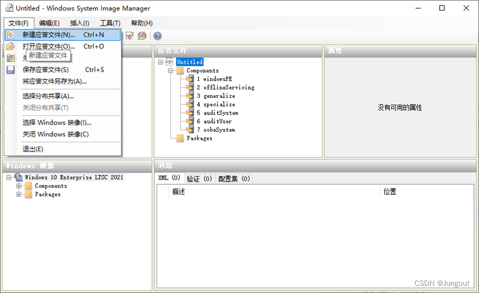This screenshot has width=479, height=293.
Task: Switch to the 配置集 (0) tab
Action: [234, 178]
